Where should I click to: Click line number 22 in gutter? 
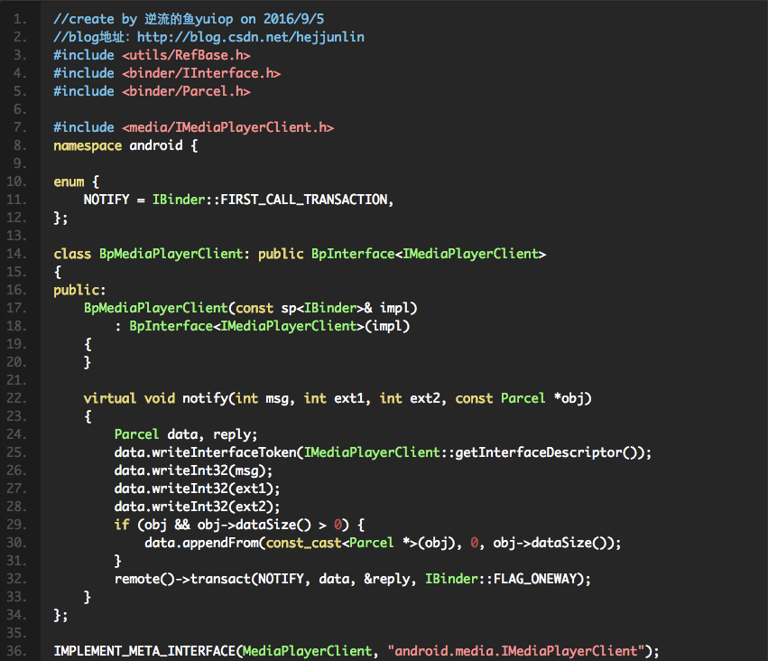click(16, 398)
